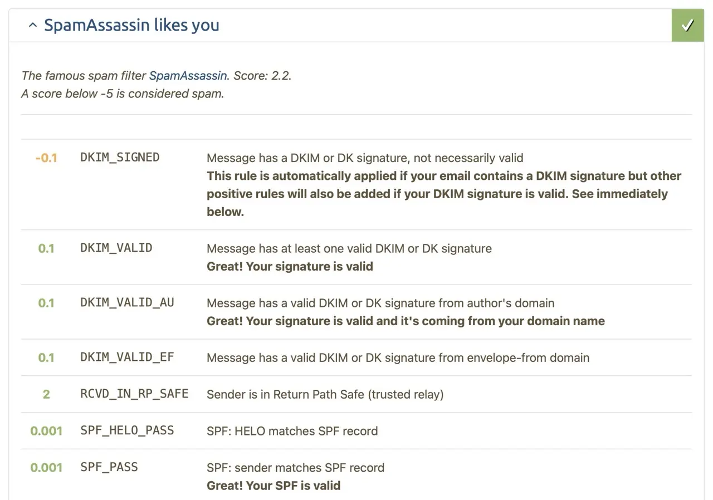Image resolution: width=713 pixels, height=500 pixels.
Task: Click the 0.001 score beside SPF_PASS
Action: pos(46,468)
